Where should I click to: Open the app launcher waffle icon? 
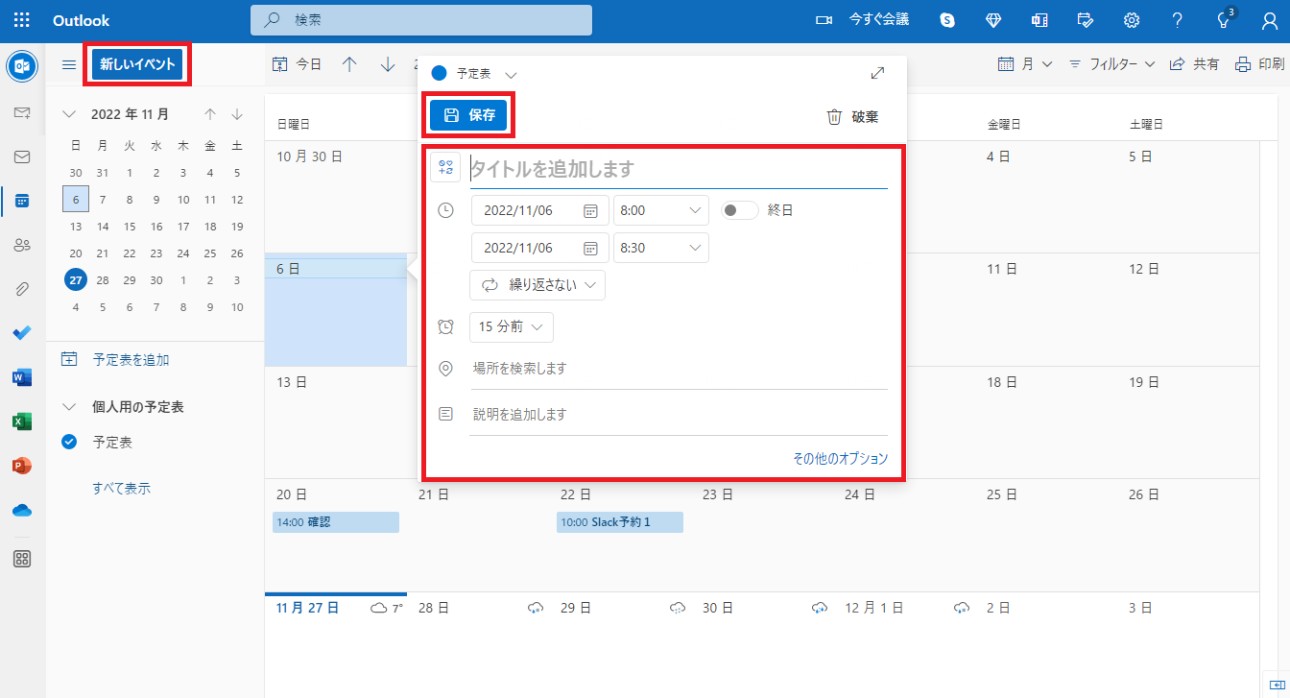point(21,20)
